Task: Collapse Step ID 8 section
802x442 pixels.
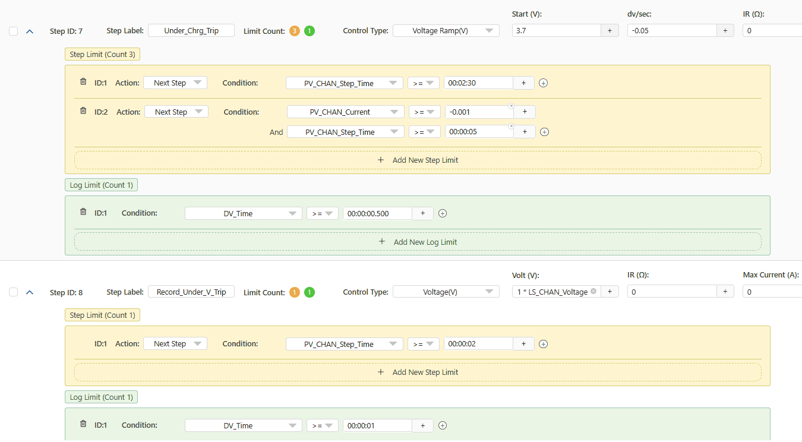Action: coord(30,292)
